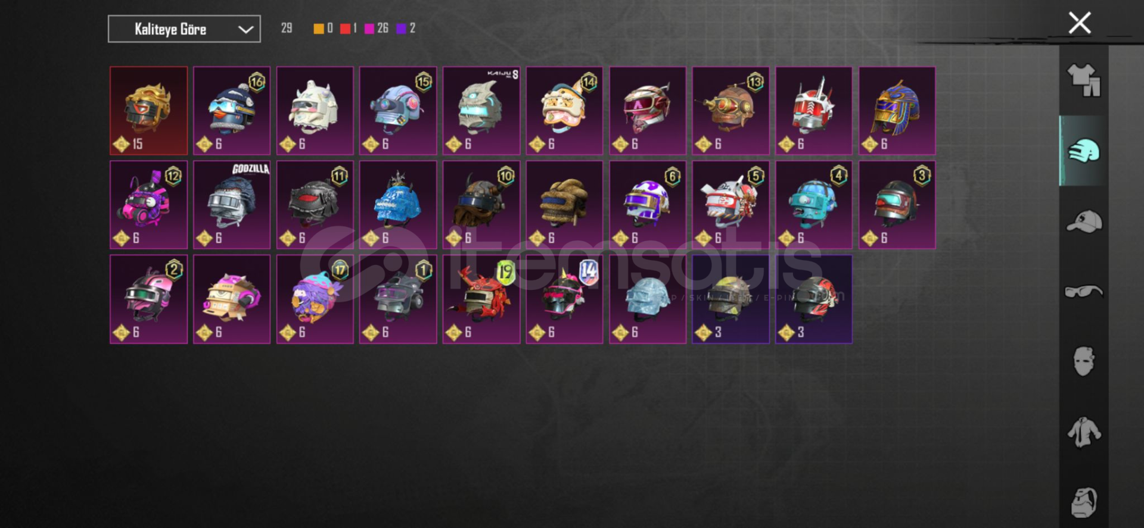The height and width of the screenshot is (528, 1144).
Task: Close the inventory with the X icon
Action: pyautogui.click(x=1079, y=23)
